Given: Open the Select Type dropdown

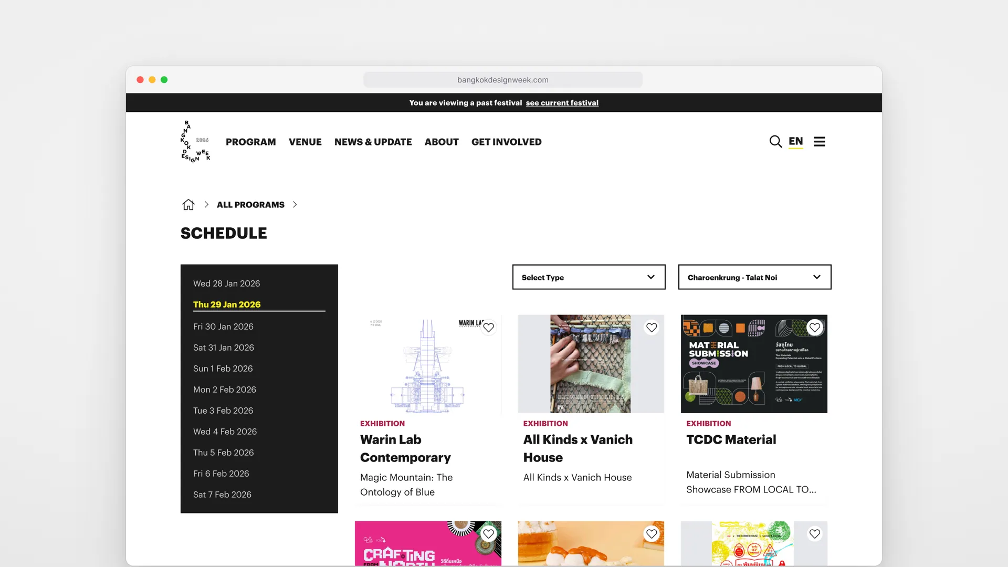Looking at the screenshot, I should point(589,277).
